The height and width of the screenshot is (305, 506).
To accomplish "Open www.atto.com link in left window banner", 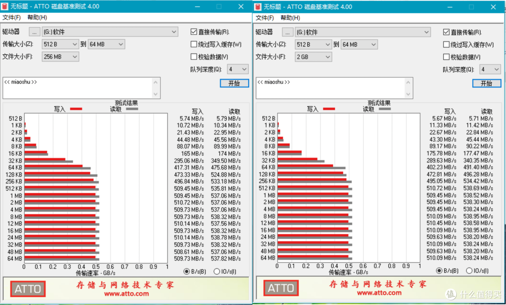I will click(x=126, y=294).
